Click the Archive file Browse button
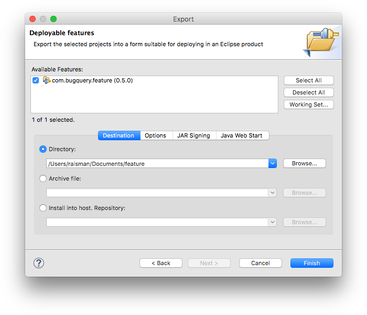The image size is (367, 315). (x=305, y=193)
